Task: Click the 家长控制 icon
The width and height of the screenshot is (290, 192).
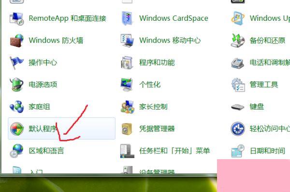Action: click(x=127, y=107)
